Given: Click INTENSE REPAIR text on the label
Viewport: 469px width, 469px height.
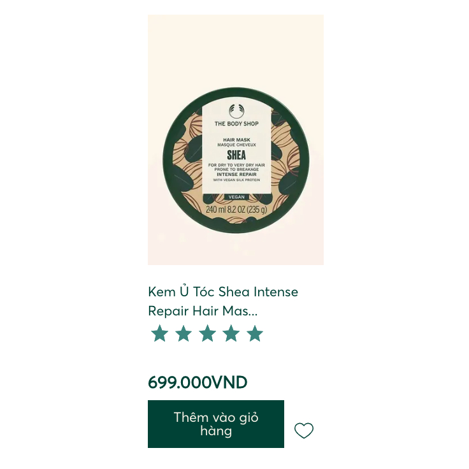Looking at the screenshot, I should coord(236,175).
